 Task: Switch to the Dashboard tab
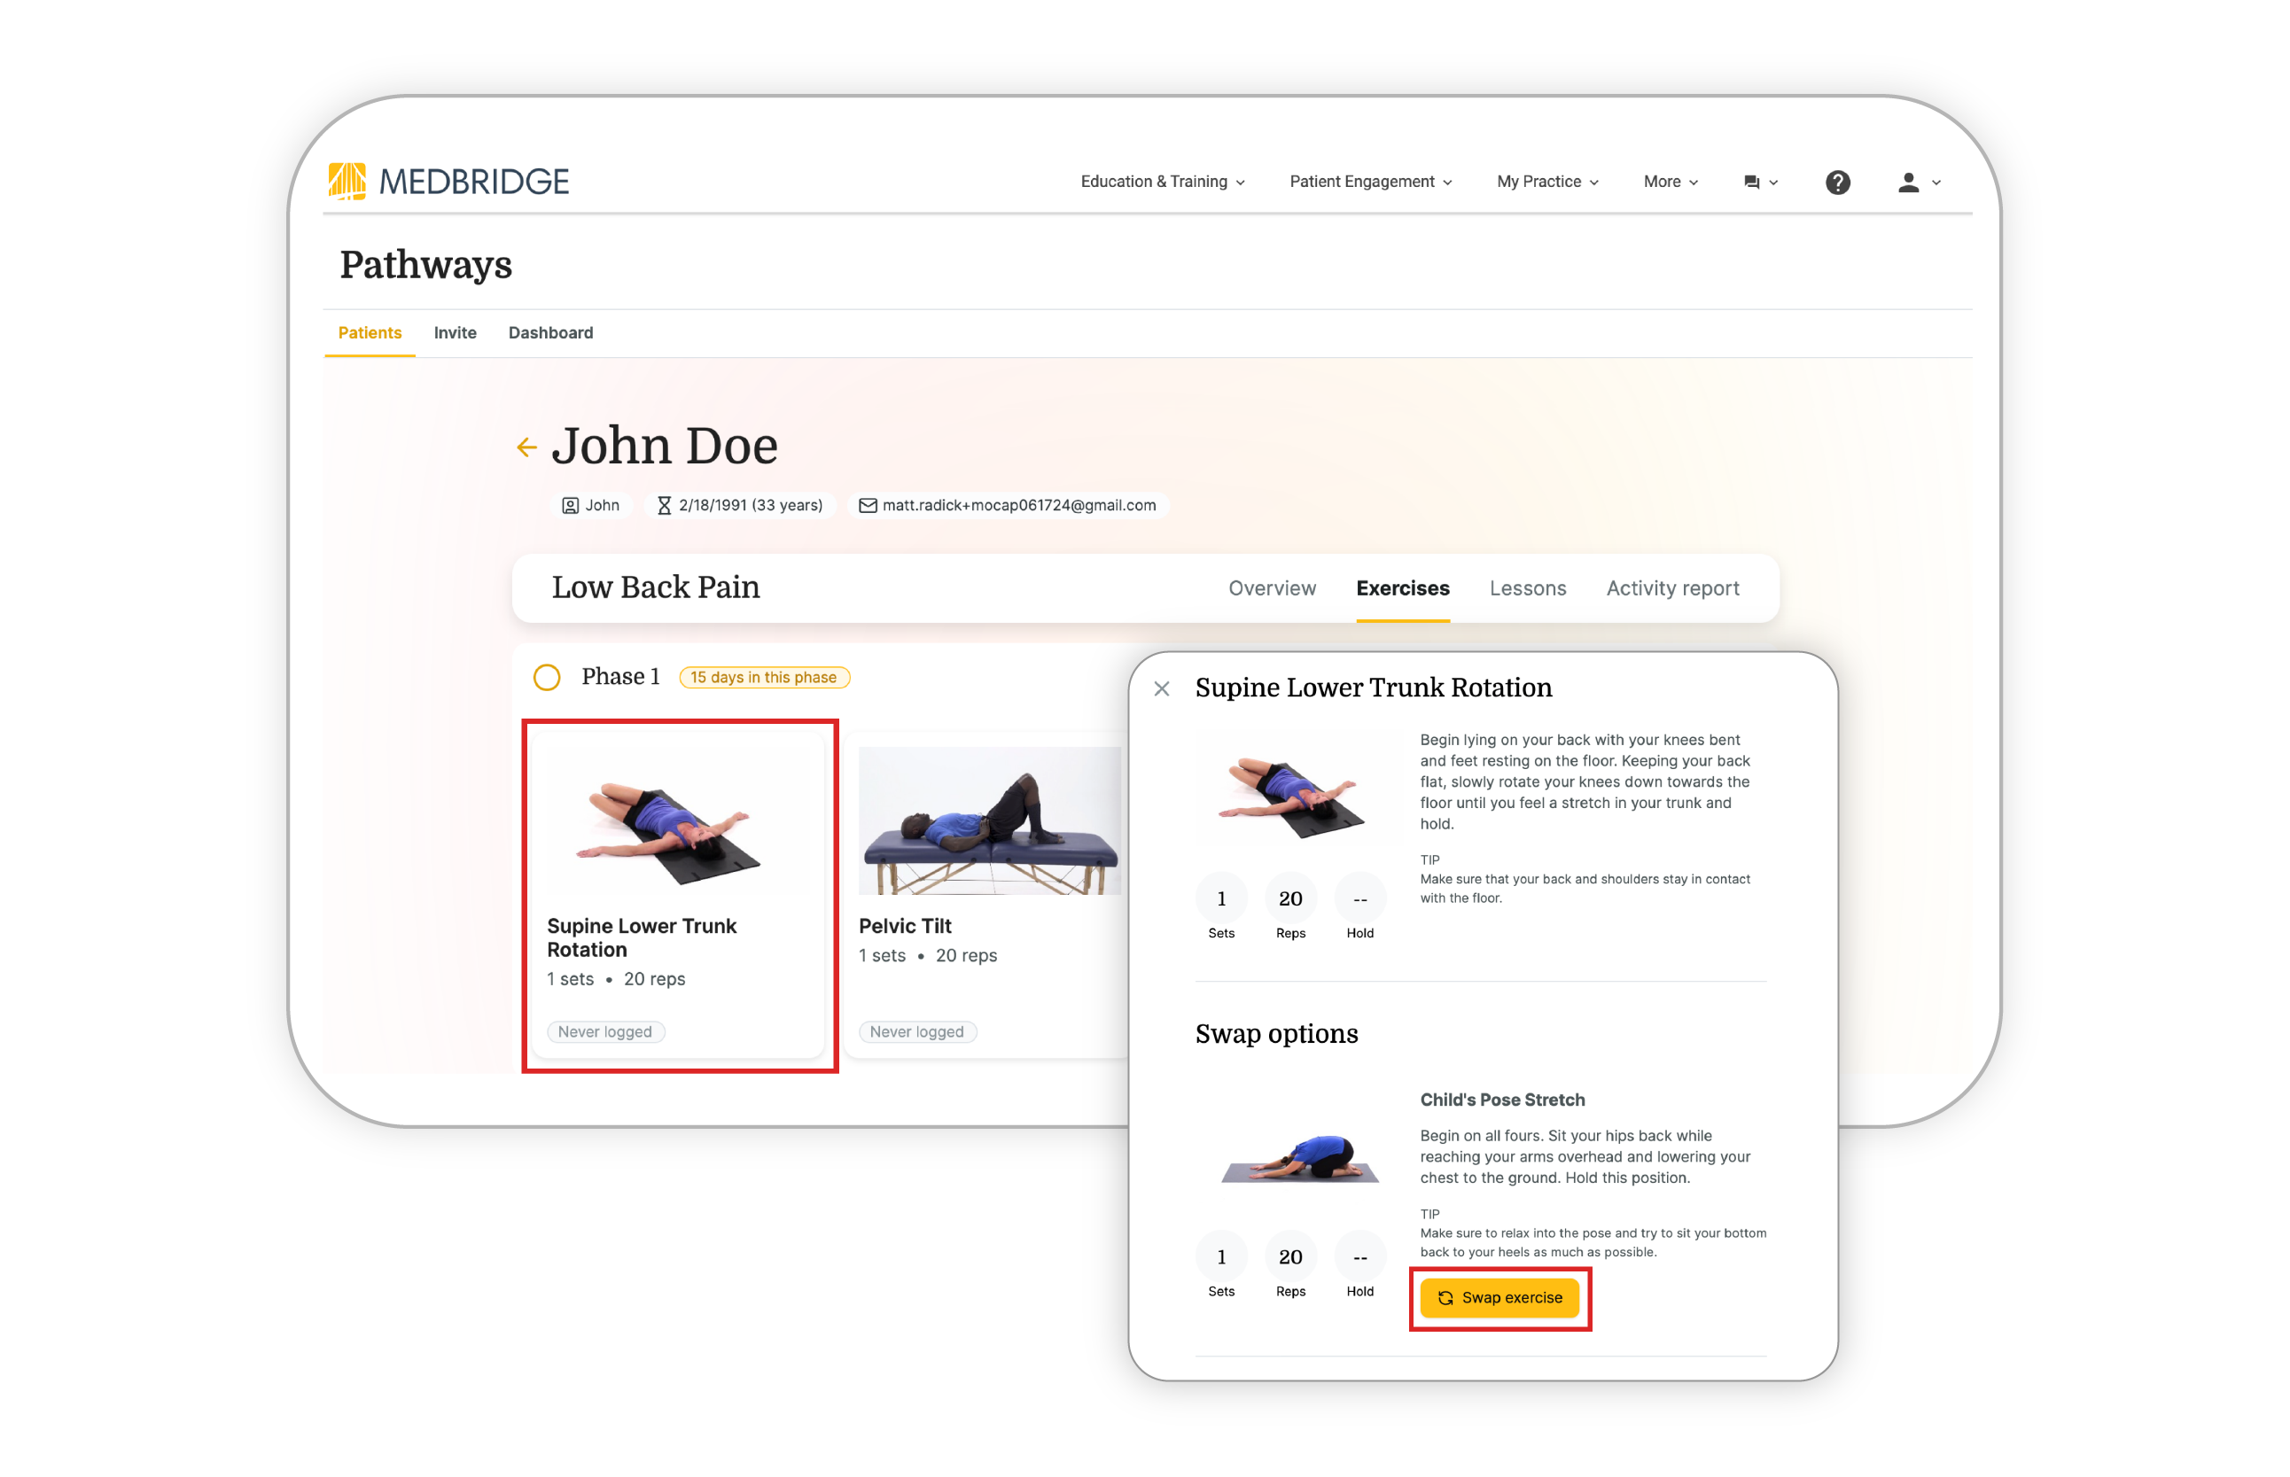tap(550, 333)
